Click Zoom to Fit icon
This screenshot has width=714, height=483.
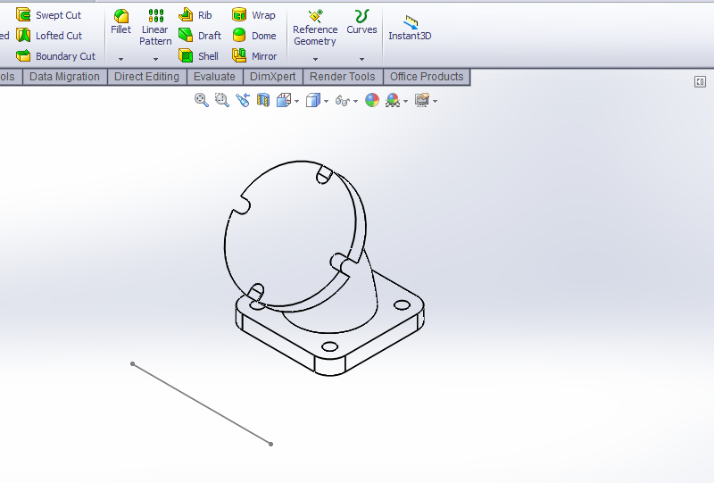(202, 100)
